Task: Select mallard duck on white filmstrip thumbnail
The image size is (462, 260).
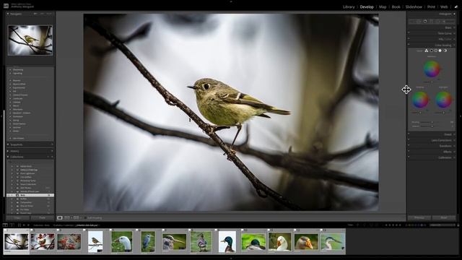Action: [227, 242]
